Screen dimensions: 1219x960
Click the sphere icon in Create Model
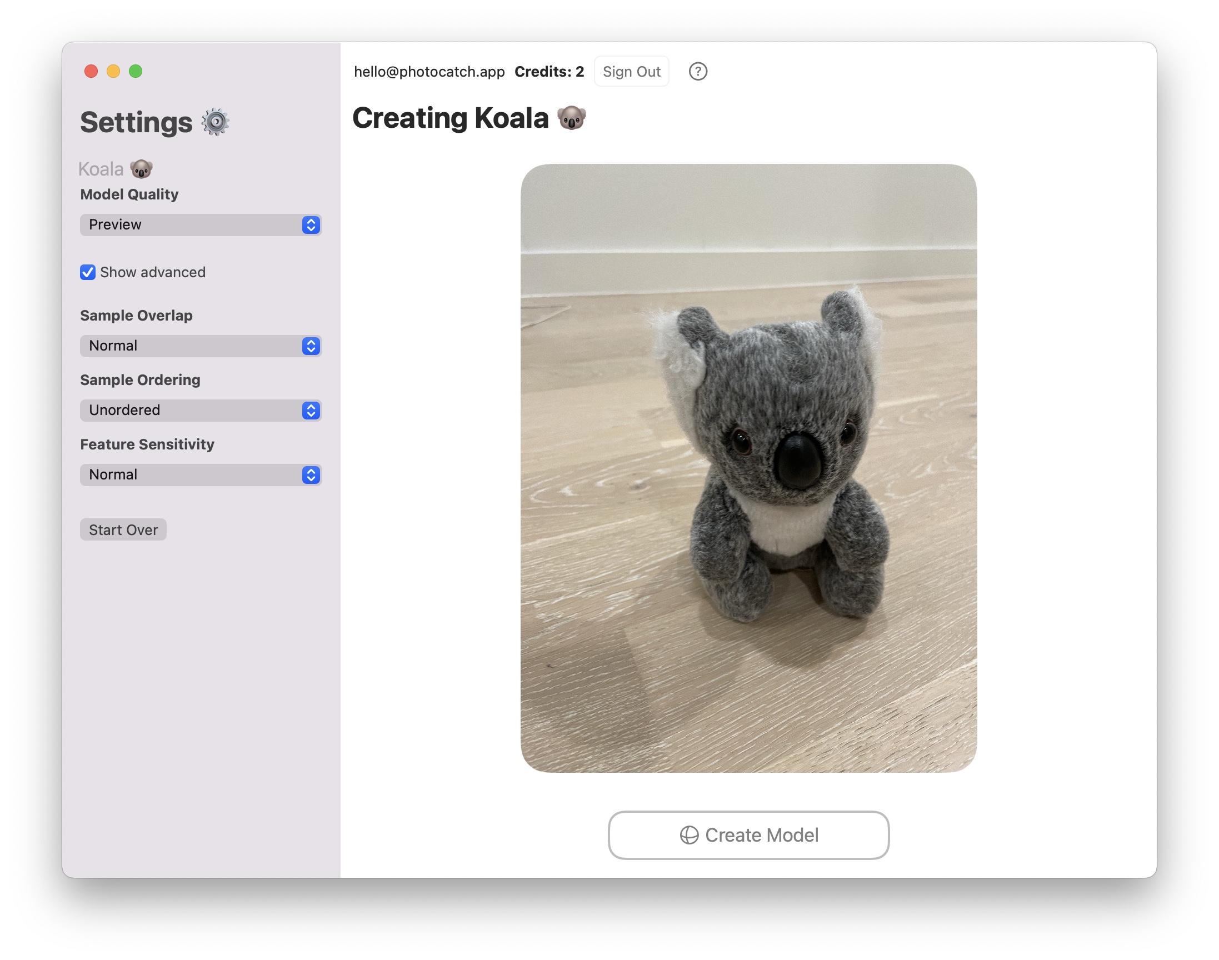689,835
